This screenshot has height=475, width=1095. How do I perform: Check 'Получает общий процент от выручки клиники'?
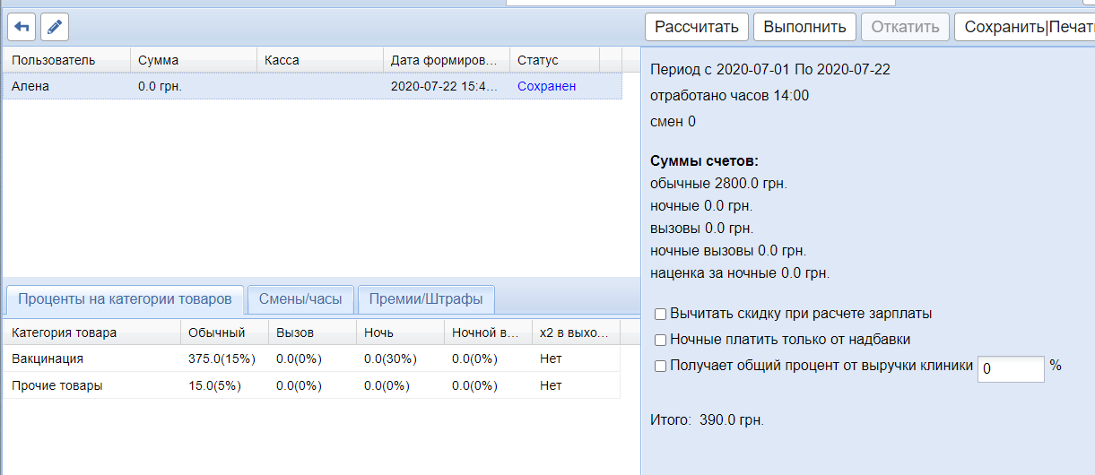click(661, 366)
